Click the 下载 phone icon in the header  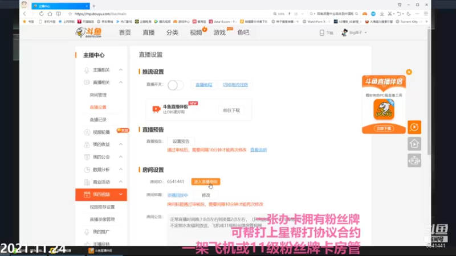point(321,33)
